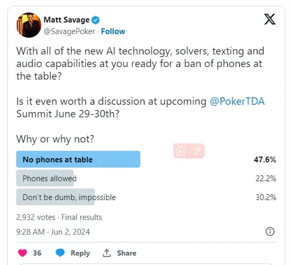Select the Phones allowed poll bar
Screen dimensions: 290x265
(x=146, y=178)
